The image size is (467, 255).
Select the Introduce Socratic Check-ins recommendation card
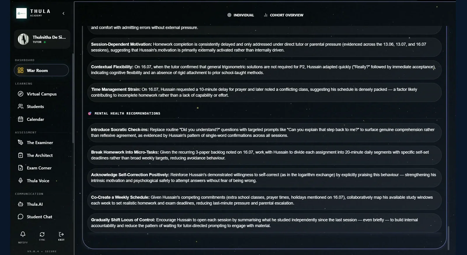coord(264,132)
